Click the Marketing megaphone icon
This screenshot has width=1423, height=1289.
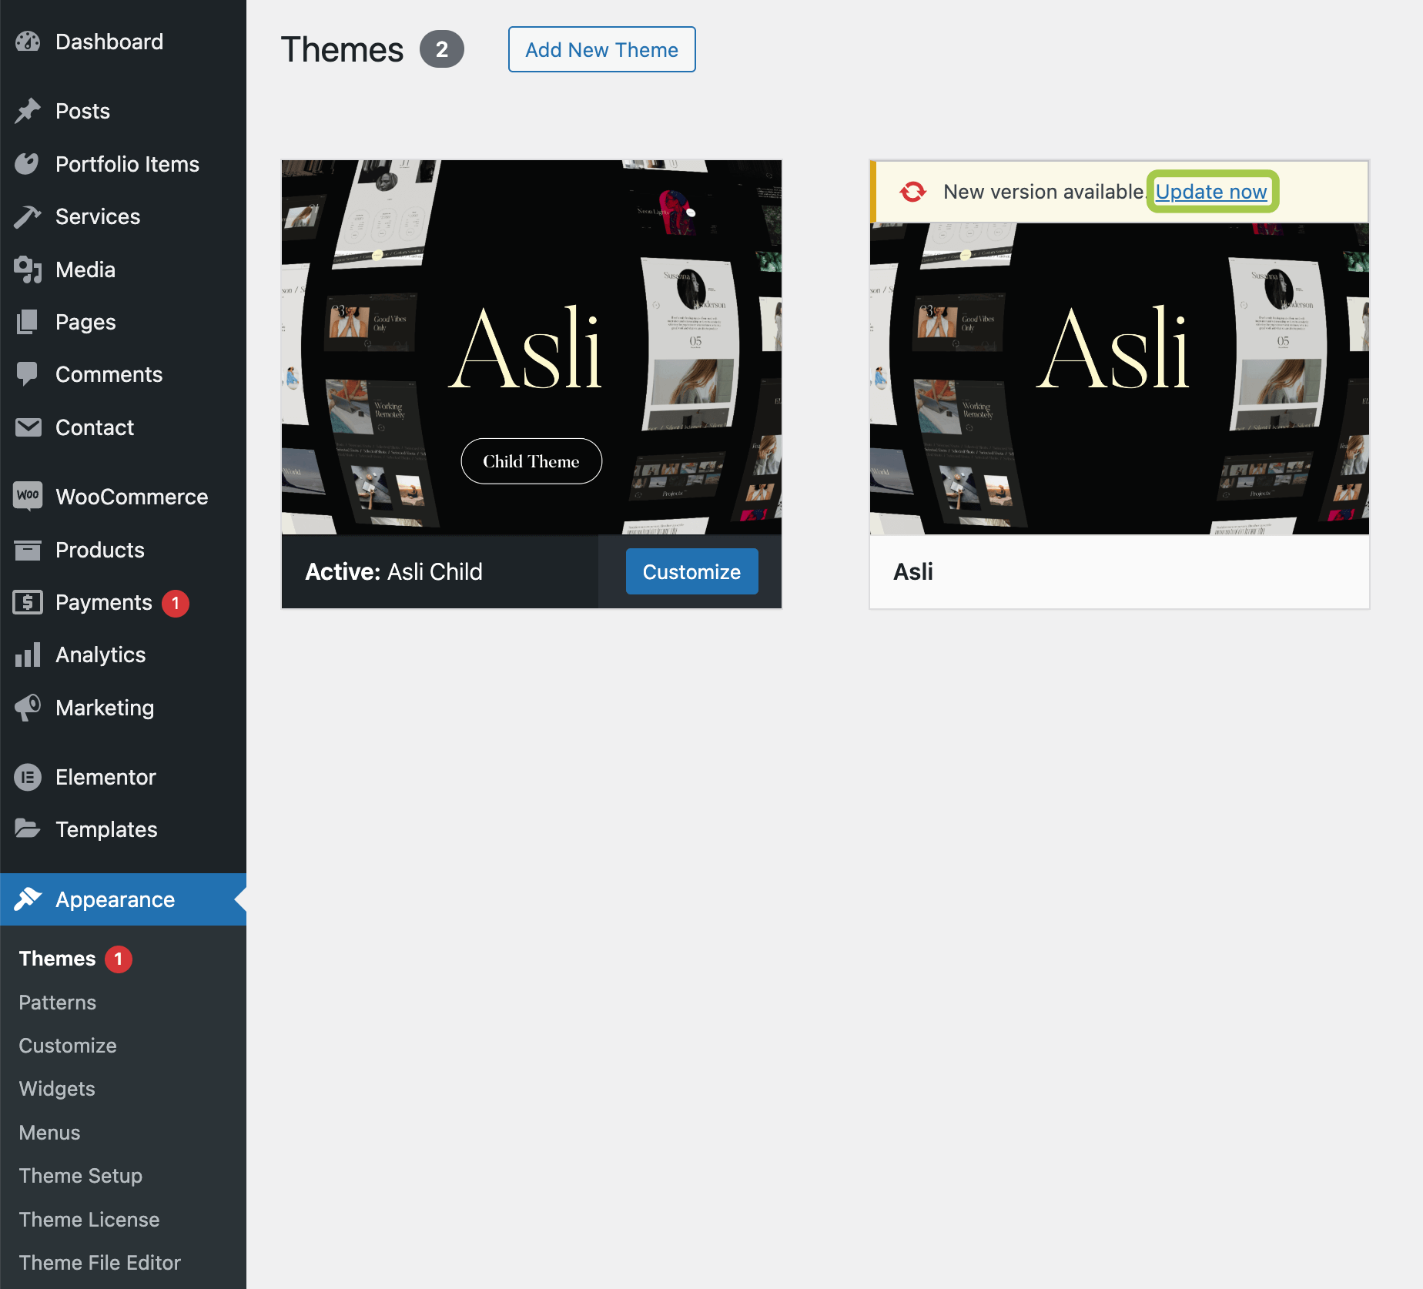(x=28, y=707)
